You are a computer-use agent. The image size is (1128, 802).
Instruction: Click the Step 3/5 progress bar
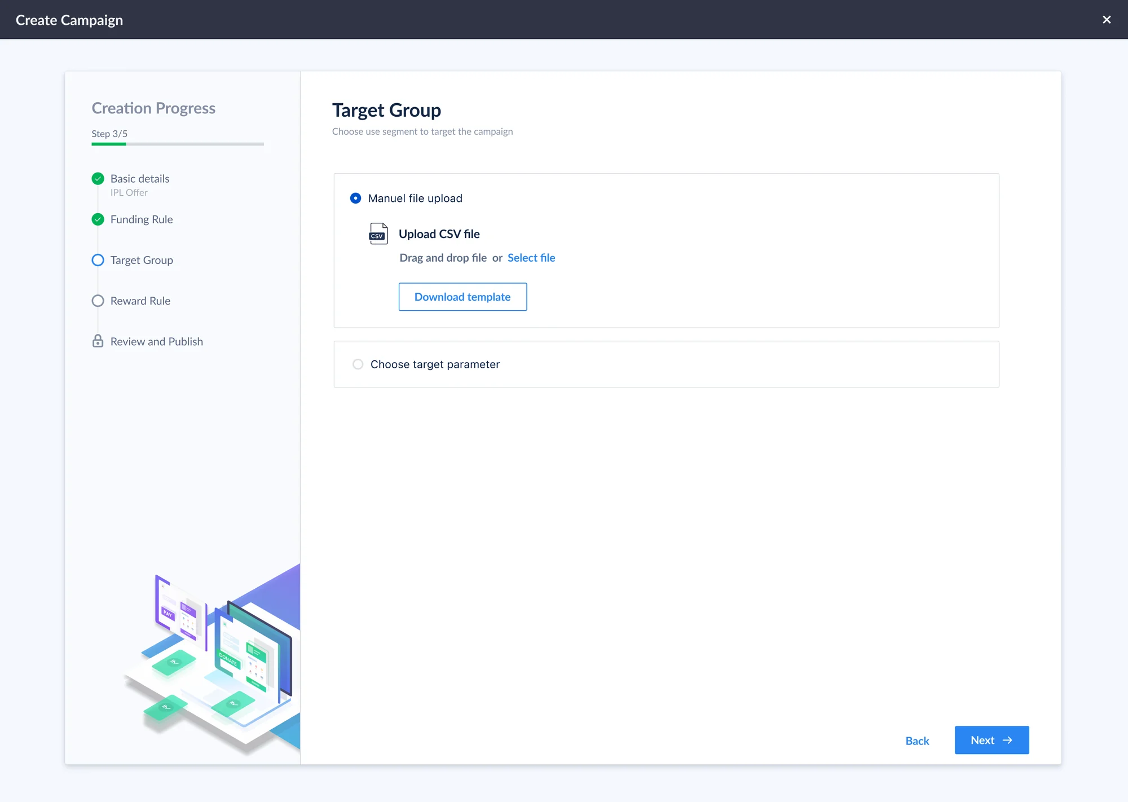178,144
